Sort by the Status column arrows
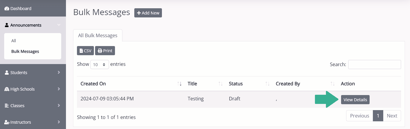This screenshot has height=129, width=410. 267,84
